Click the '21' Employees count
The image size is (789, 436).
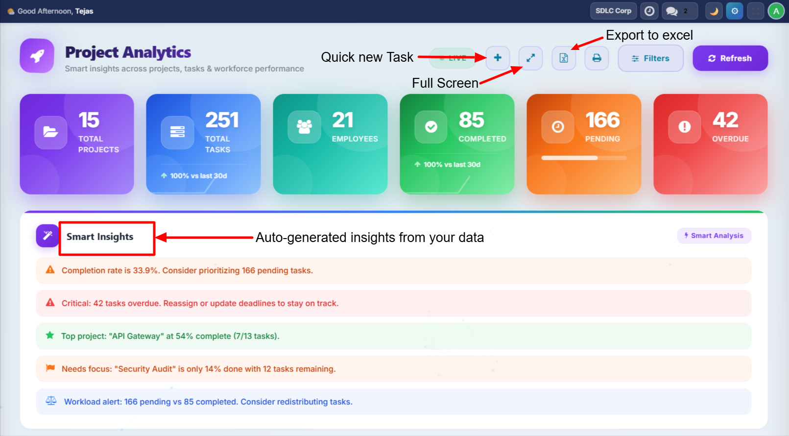coord(342,120)
